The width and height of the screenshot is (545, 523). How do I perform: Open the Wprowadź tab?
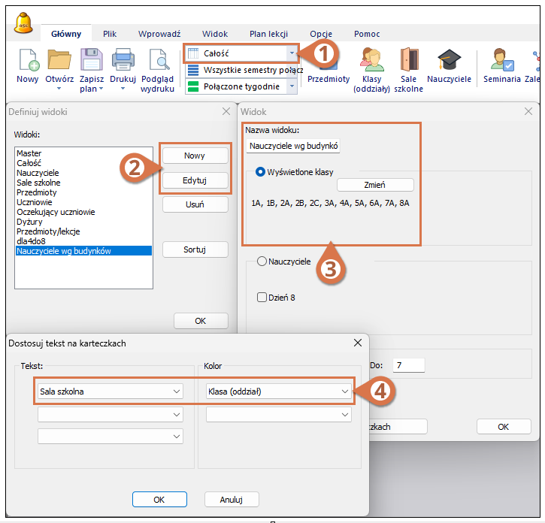pyautogui.click(x=159, y=34)
